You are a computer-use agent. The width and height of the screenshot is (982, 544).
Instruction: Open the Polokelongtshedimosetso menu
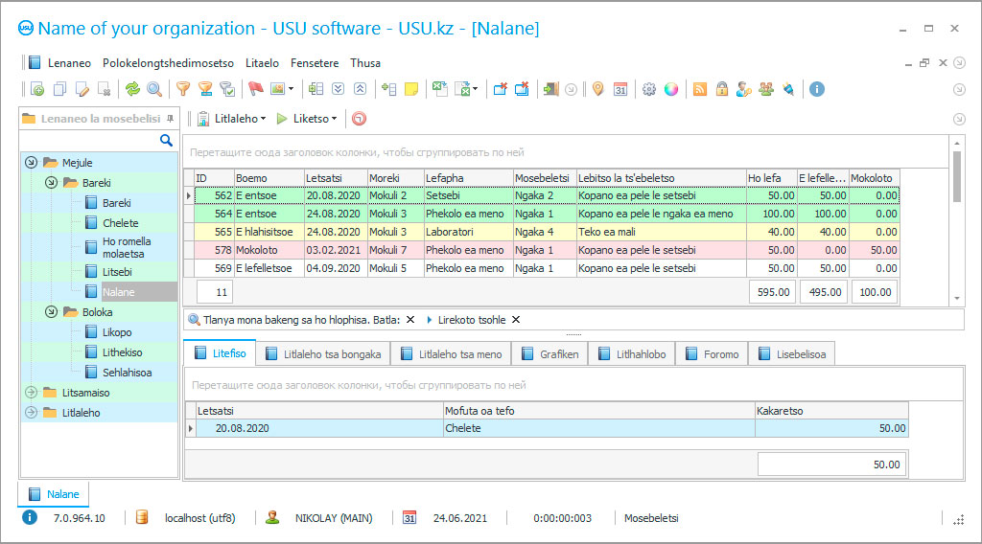168,63
